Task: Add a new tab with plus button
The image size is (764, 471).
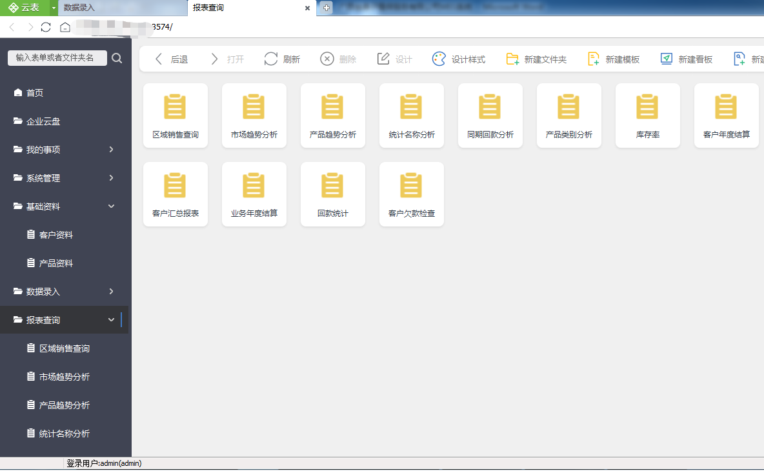Action: tap(327, 8)
